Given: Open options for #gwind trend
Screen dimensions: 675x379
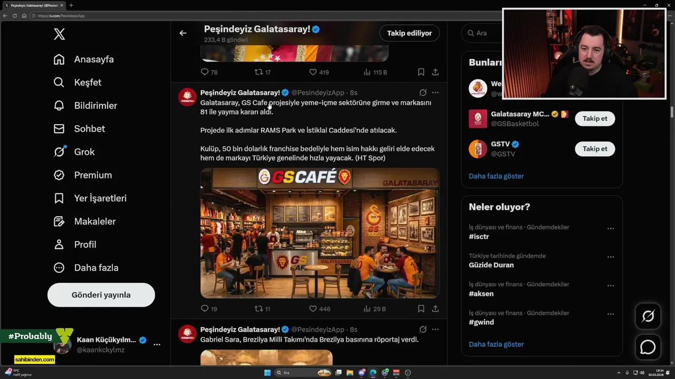Looking at the screenshot, I should click(611, 314).
